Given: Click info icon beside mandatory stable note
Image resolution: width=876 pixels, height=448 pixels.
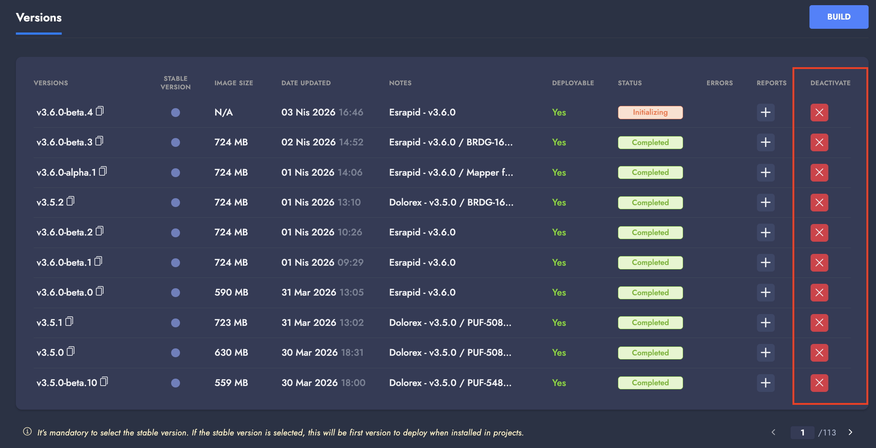Looking at the screenshot, I should 27,432.
